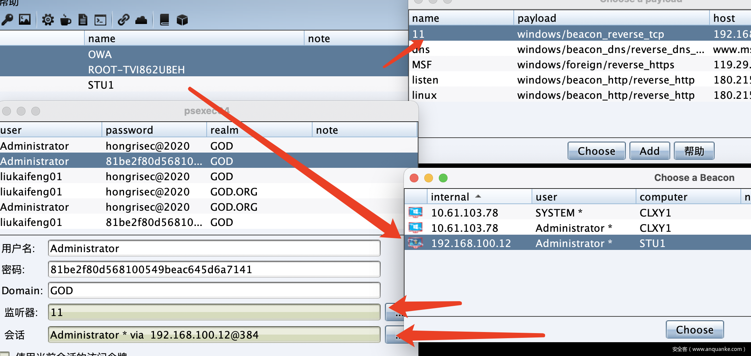The width and height of the screenshot is (751, 356).
Task: Click the host column header in payload dialog
Action: pos(730,18)
